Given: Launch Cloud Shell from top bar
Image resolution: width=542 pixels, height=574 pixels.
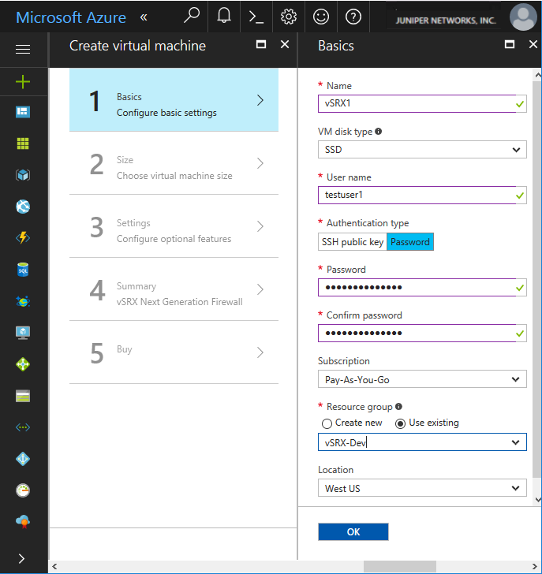Looking at the screenshot, I should [x=256, y=16].
